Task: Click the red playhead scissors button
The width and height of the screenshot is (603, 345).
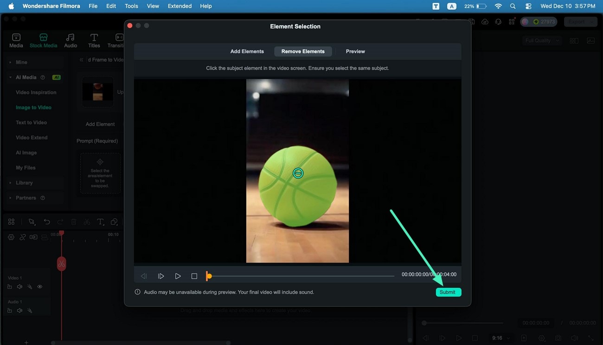Action: (61, 264)
